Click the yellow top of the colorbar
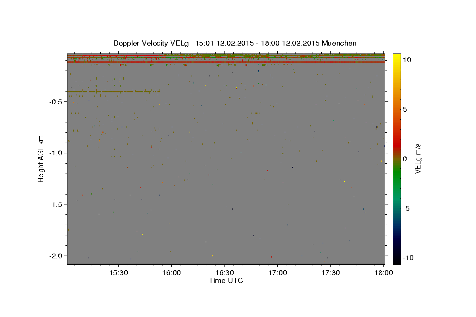This screenshot has width=476, height=317. (x=397, y=57)
